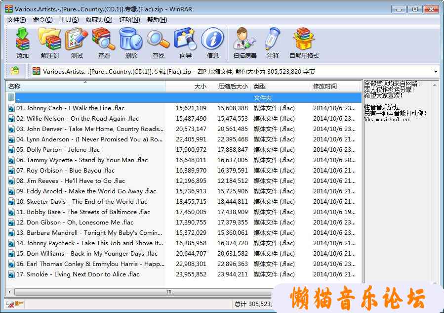Click packed size value 12,184,512
Viewport: 444px width, 313px height.
tap(233, 181)
